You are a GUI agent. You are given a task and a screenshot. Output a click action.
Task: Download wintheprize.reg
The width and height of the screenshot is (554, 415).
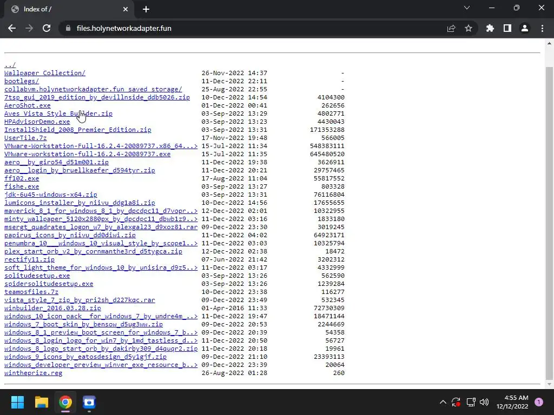click(33, 373)
